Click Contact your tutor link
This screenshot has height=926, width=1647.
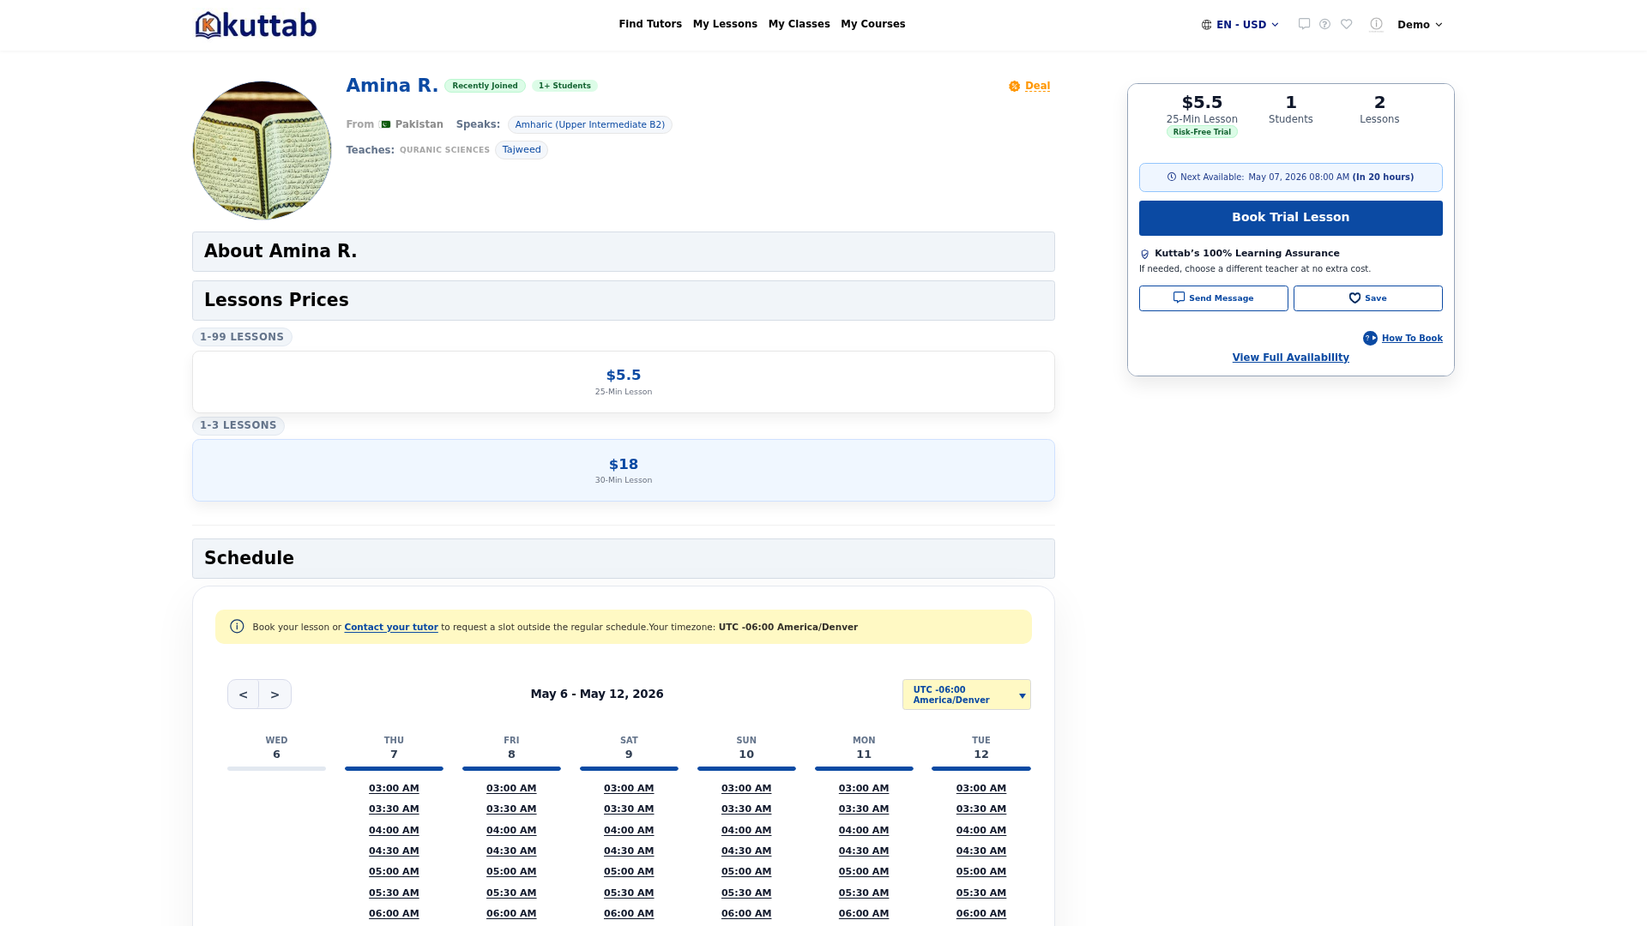click(x=391, y=628)
